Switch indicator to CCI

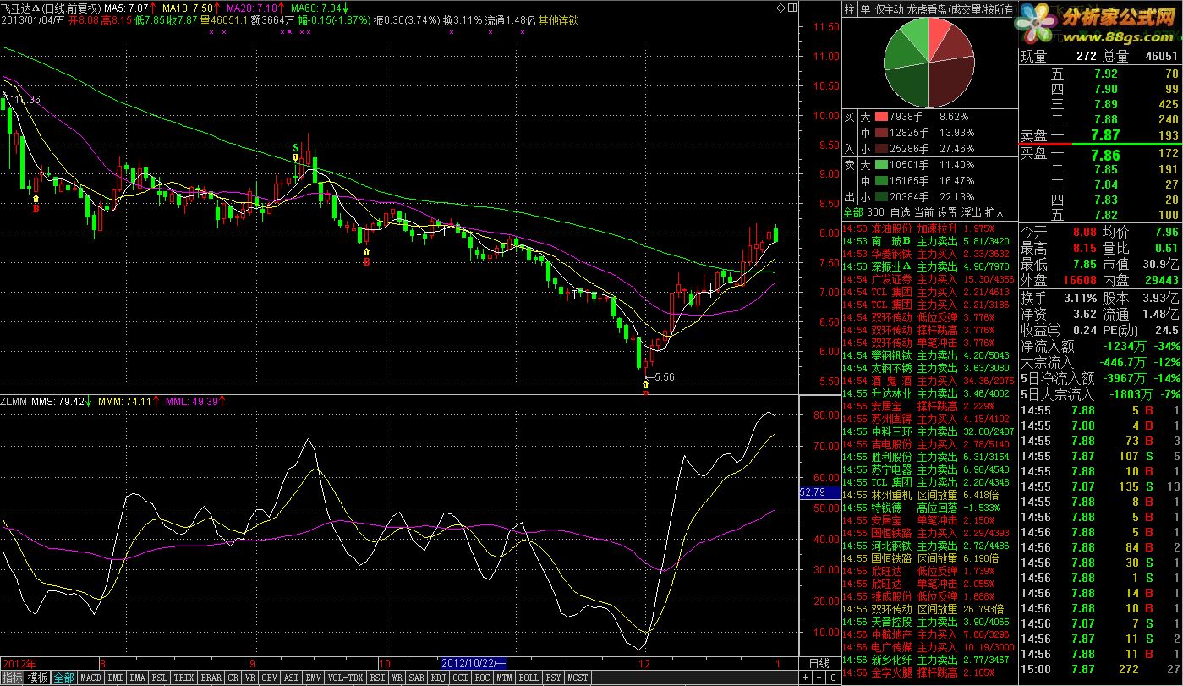tap(460, 678)
